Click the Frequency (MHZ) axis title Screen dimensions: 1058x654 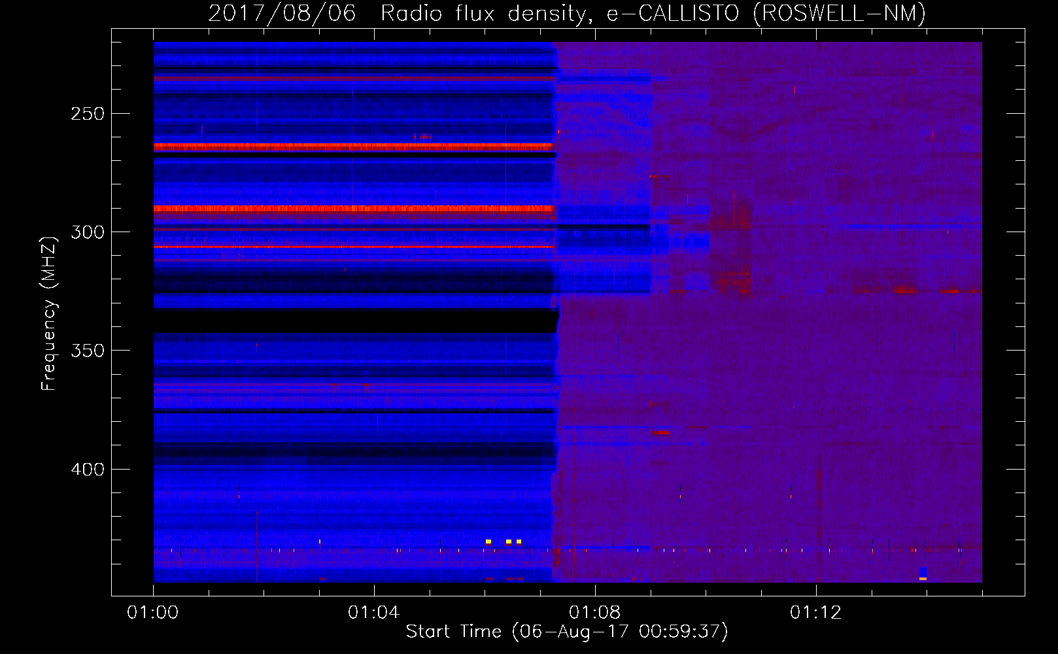pyautogui.click(x=49, y=313)
